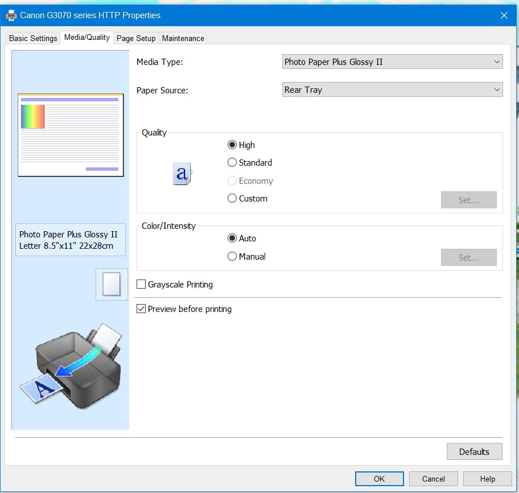Click the Quality Set... button
Viewport: 519px width, 493px height.
point(468,200)
